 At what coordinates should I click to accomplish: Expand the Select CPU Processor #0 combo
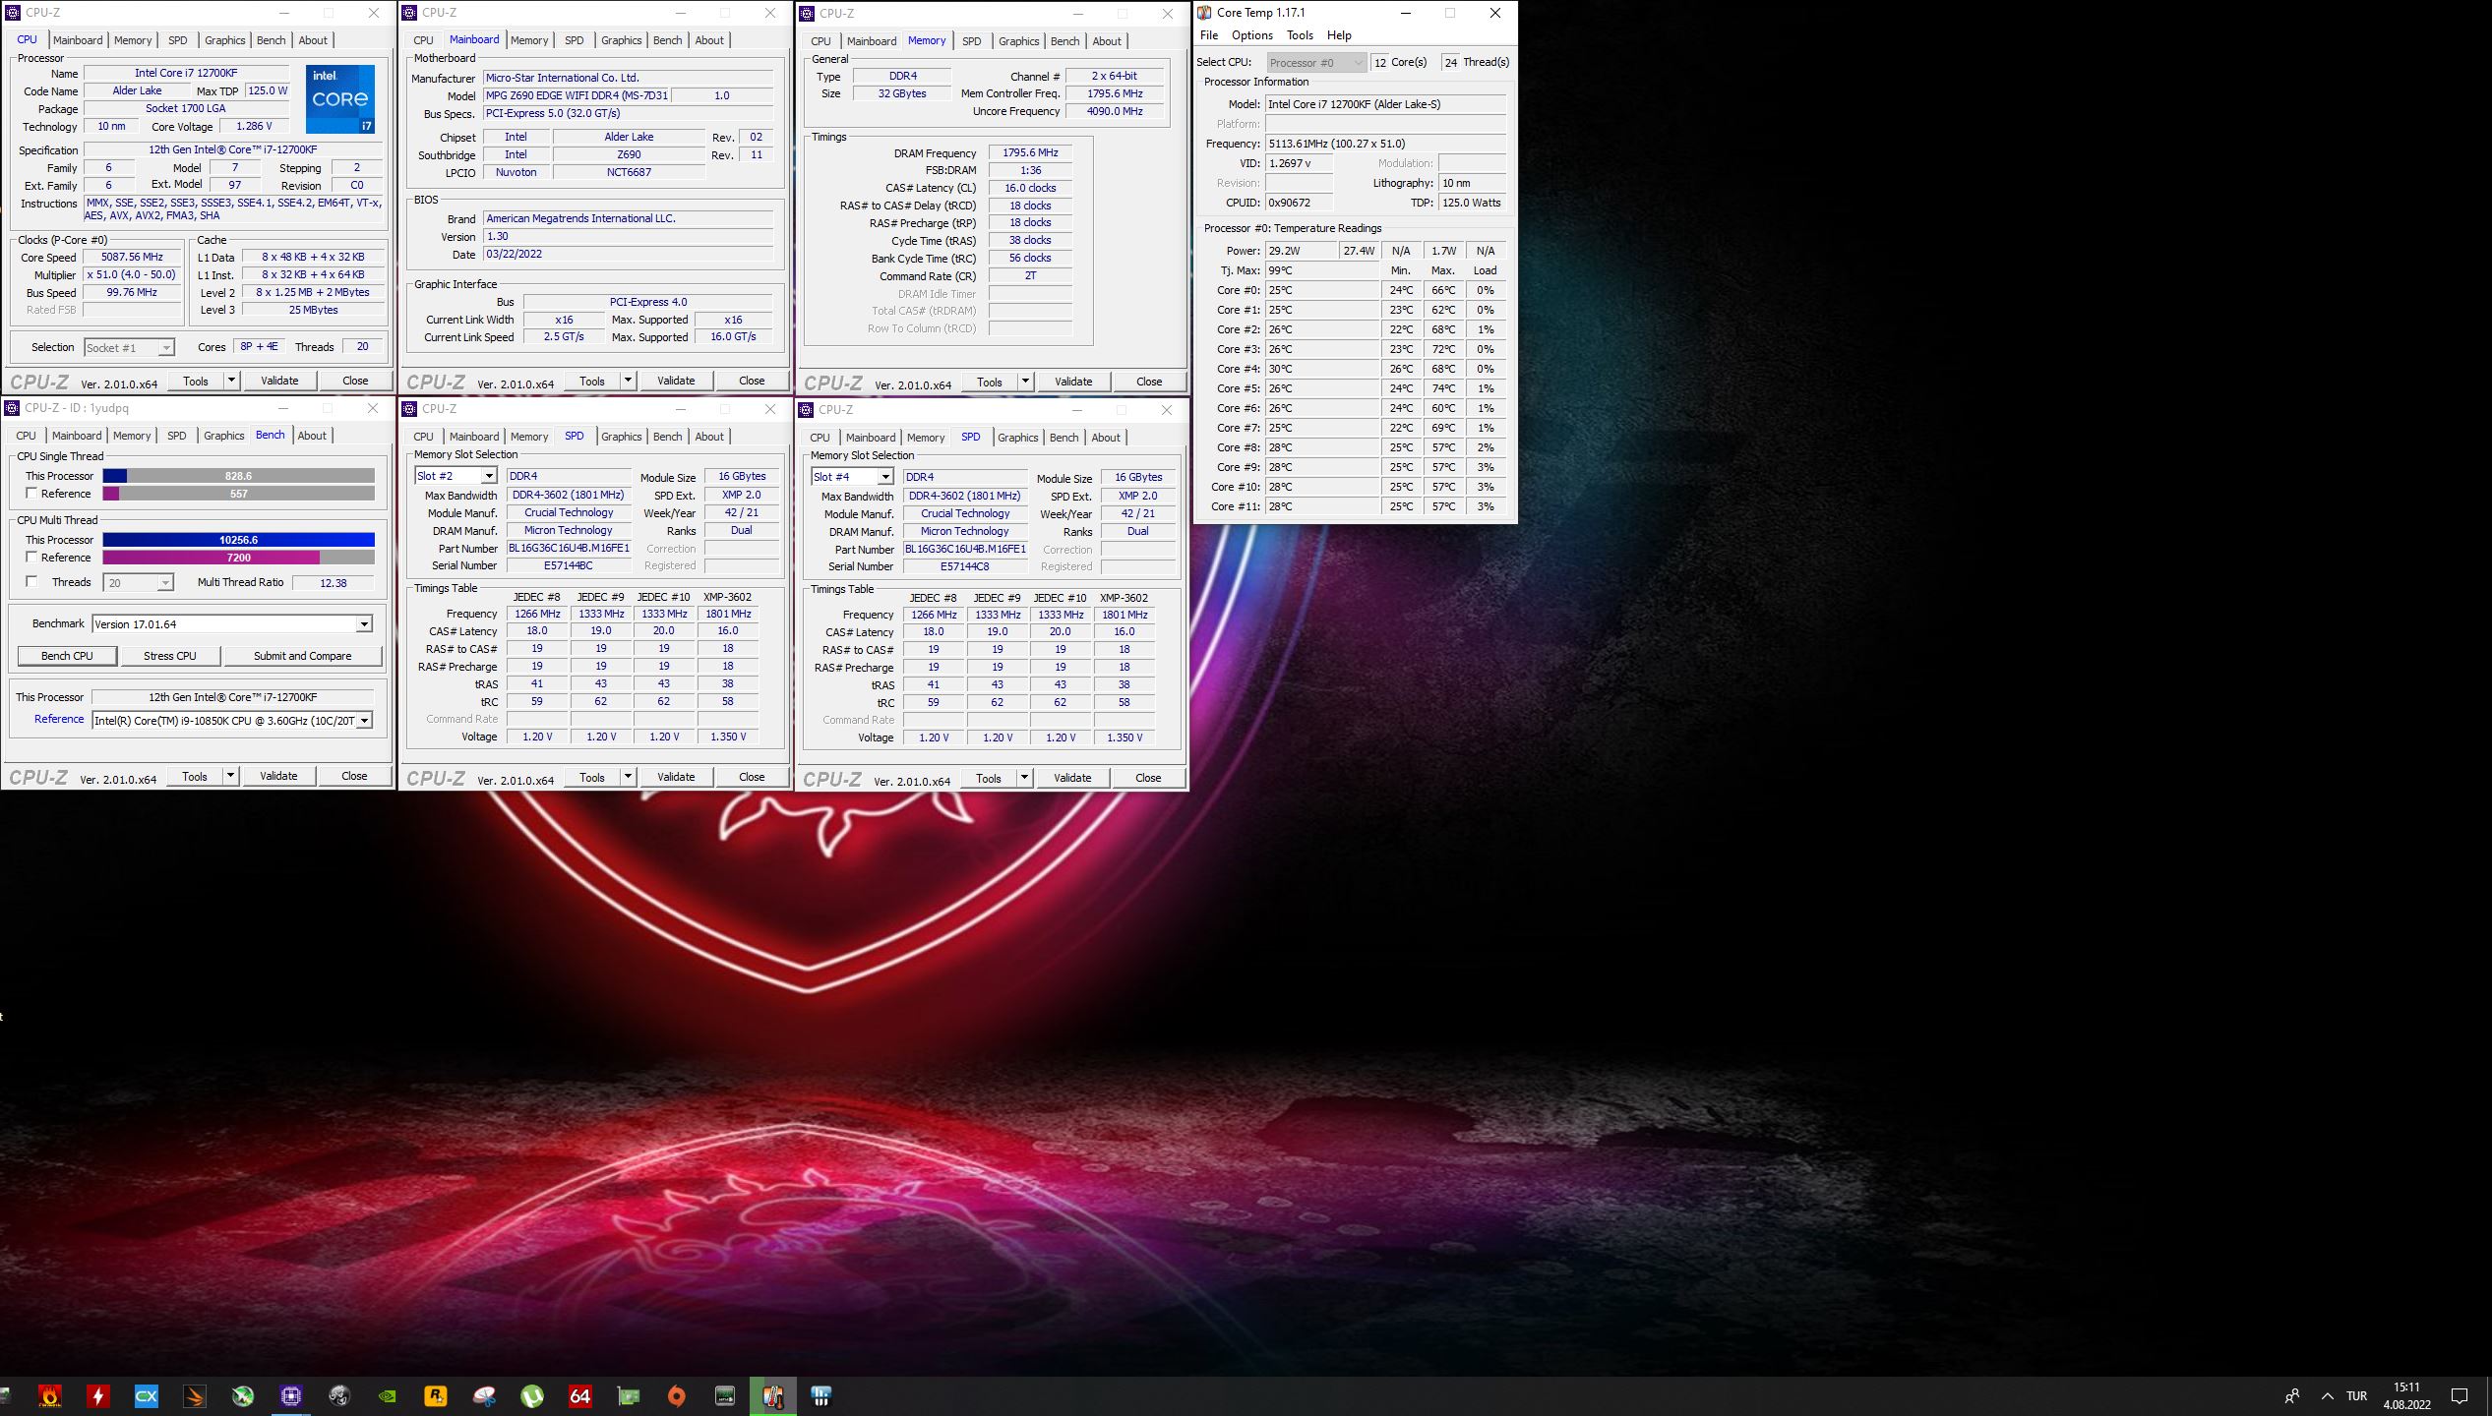point(1316,62)
